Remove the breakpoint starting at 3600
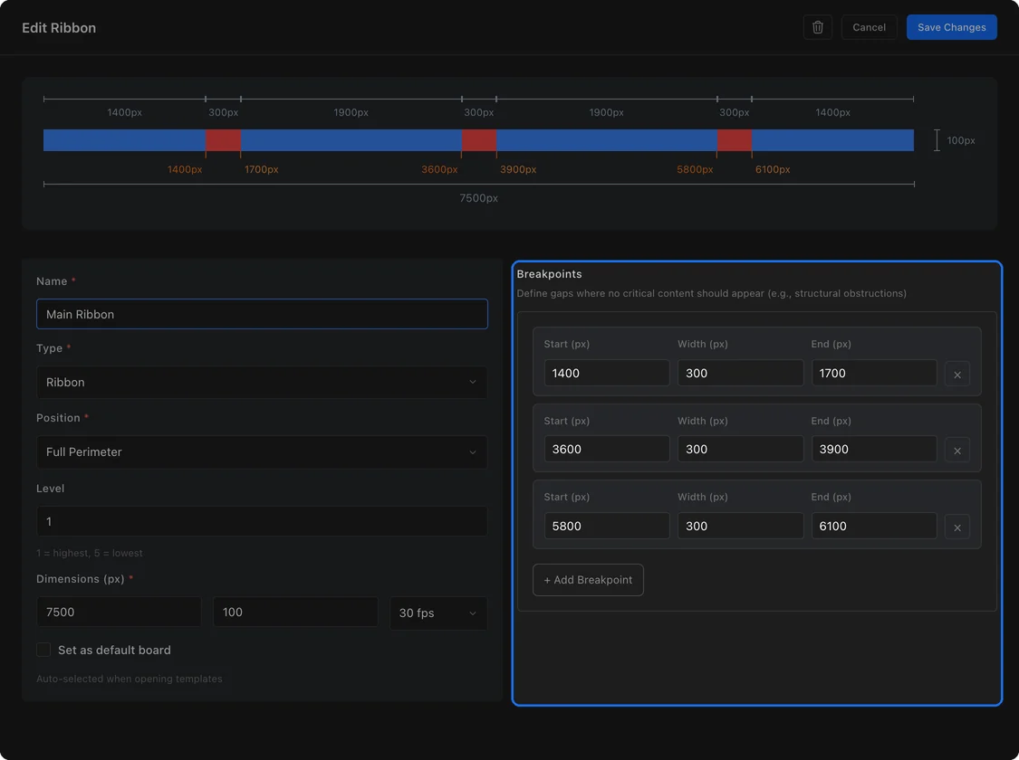 pyautogui.click(x=957, y=450)
